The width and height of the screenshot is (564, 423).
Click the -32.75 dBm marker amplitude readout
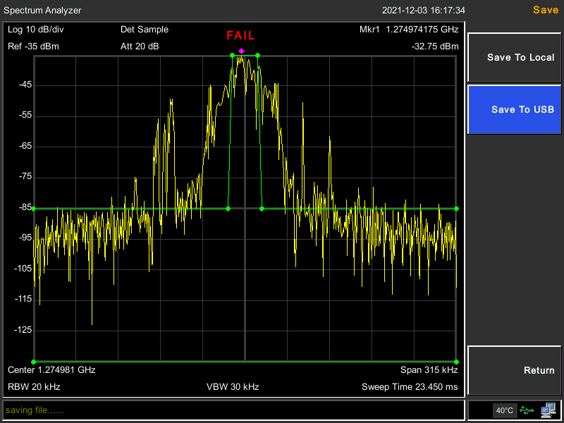point(435,47)
